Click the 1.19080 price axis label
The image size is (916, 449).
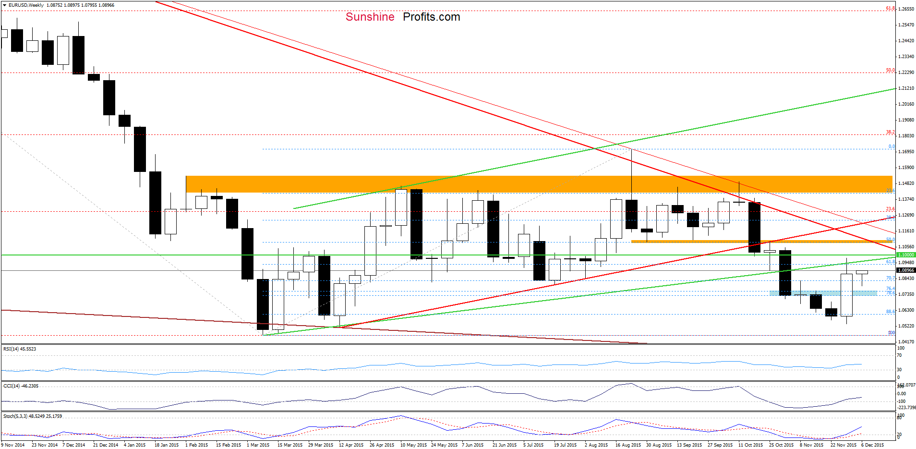pyautogui.click(x=906, y=120)
